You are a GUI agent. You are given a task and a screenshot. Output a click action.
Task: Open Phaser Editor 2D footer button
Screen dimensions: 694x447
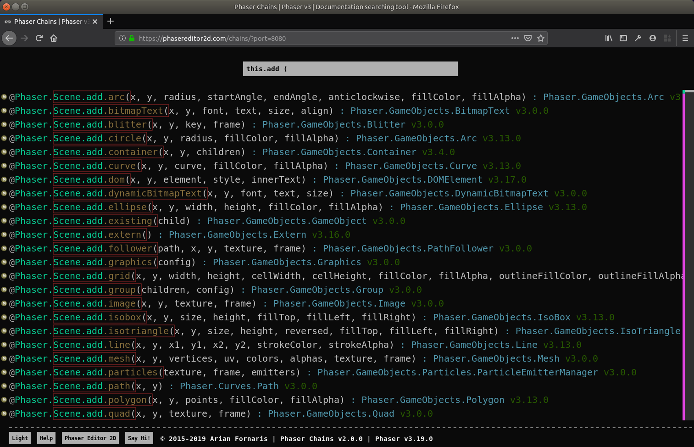tap(90, 438)
